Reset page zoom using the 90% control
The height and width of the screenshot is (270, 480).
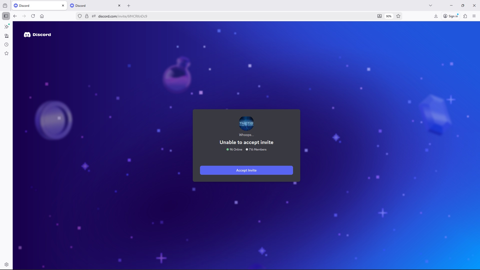click(x=388, y=16)
